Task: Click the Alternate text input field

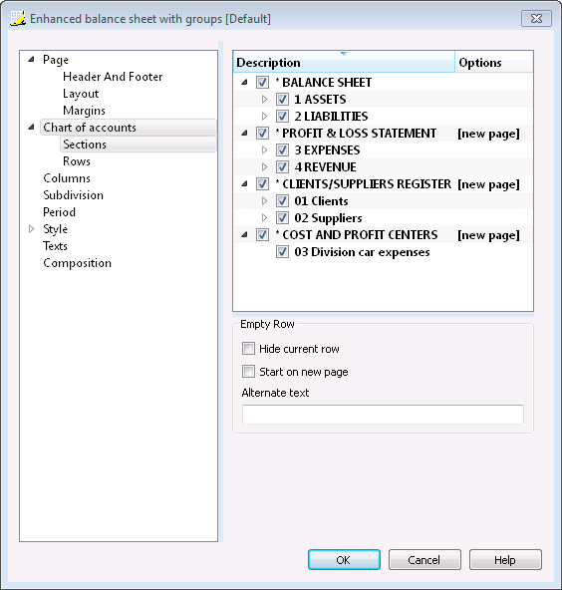Action: point(383,415)
